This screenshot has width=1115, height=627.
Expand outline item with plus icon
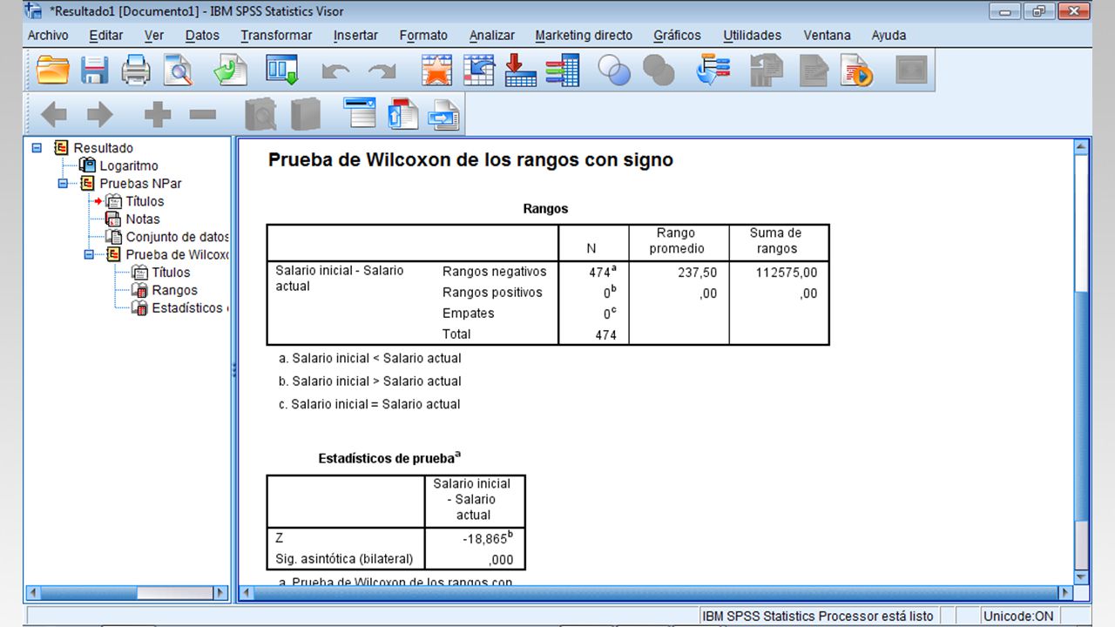coord(158,114)
